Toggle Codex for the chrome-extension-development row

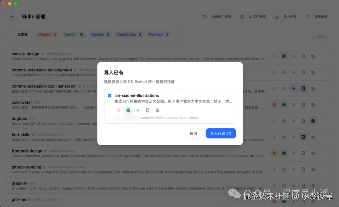click(284, 72)
